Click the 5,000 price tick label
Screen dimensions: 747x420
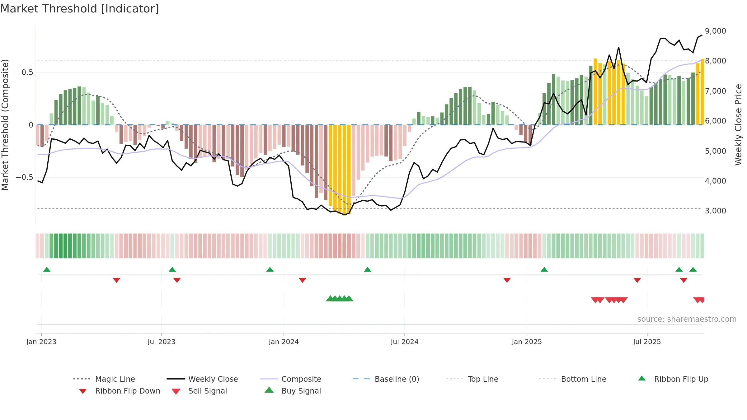[716, 151]
